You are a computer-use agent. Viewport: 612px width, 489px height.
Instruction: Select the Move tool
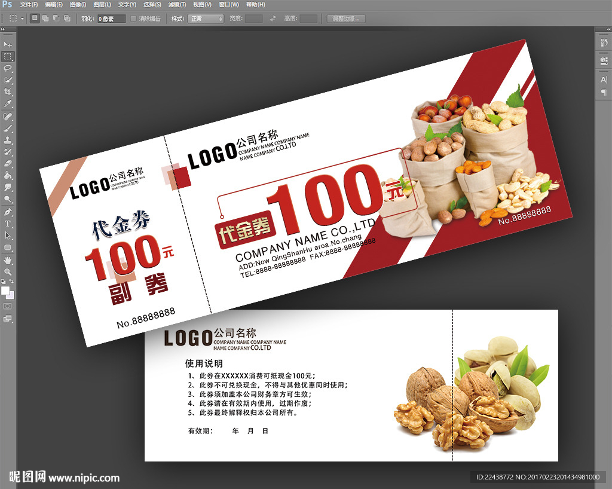pos(7,44)
